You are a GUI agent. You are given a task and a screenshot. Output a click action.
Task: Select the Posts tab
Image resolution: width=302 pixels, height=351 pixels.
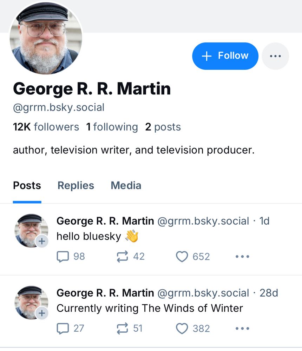[27, 186]
